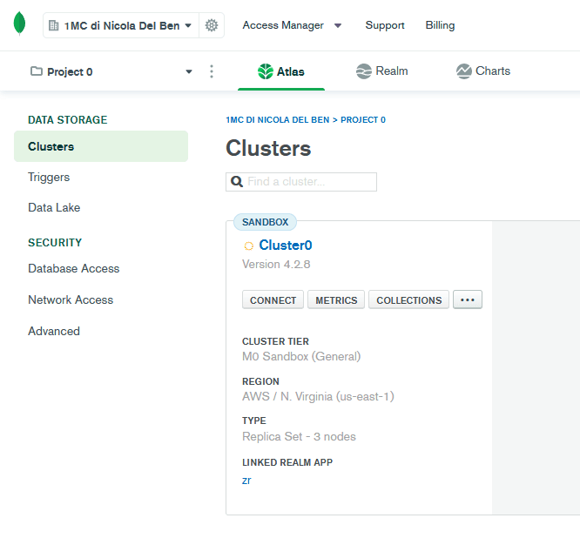Open linked Realm app zr
This screenshot has height=545, width=580.
point(246,481)
